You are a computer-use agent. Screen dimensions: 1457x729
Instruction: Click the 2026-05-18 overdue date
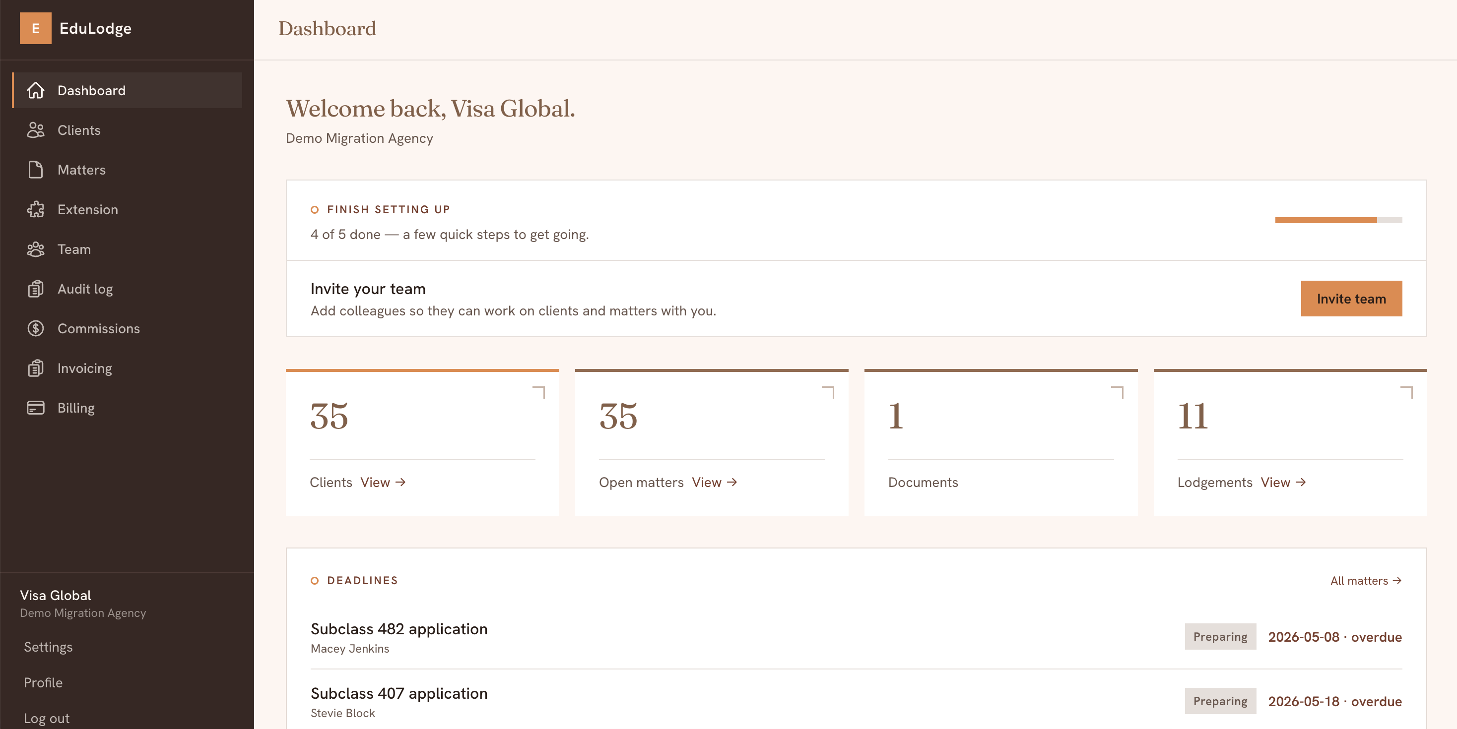(1335, 701)
